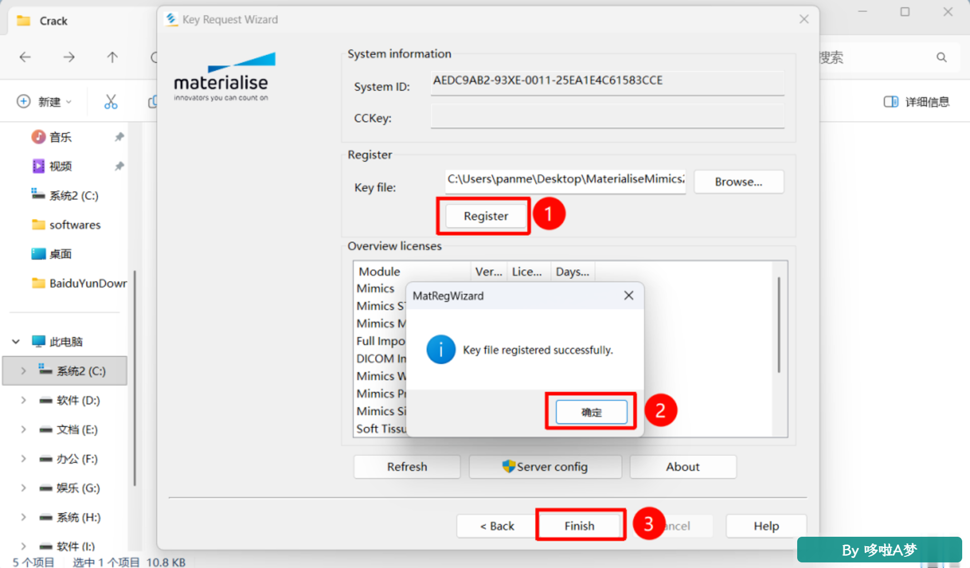Expand the 软件 (D:) drive node
The image size is (970, 568).
(x=23, y=400)
